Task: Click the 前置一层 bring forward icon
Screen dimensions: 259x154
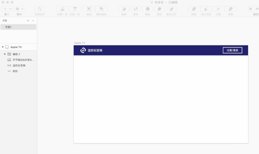Action: click(62, 9)
